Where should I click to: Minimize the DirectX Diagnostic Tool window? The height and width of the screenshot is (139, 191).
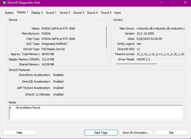click(x=161, y=3)
